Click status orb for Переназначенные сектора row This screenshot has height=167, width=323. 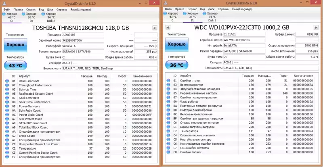pos(168,93)
